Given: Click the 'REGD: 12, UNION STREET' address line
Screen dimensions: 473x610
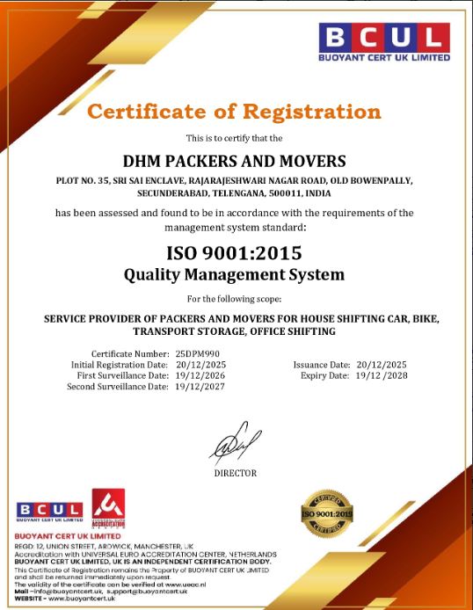Looking at the screenshot, I should [x=104, y=546].
